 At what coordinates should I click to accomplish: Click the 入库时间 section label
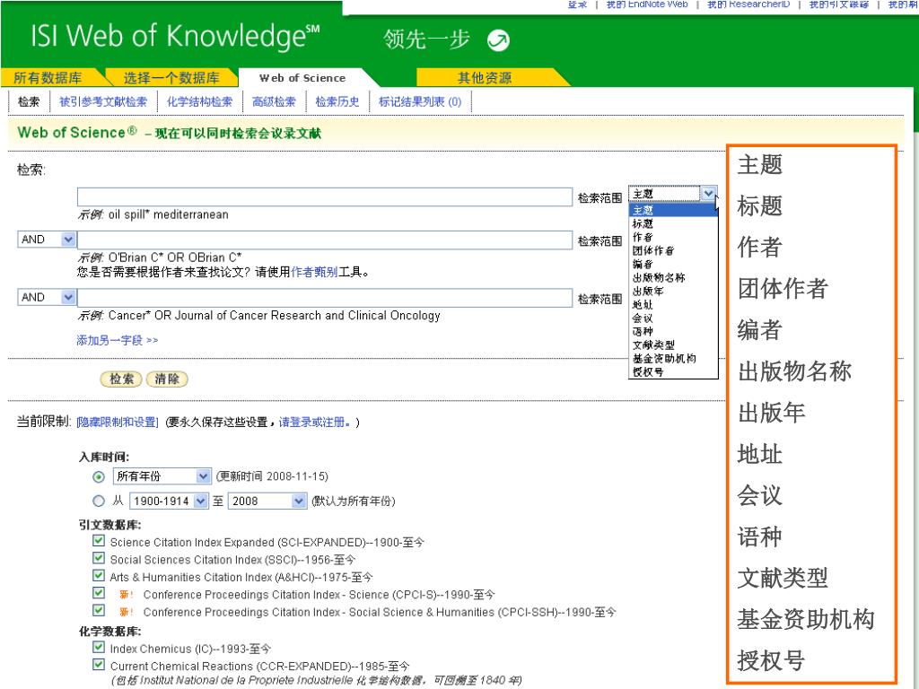click(104, 457)
